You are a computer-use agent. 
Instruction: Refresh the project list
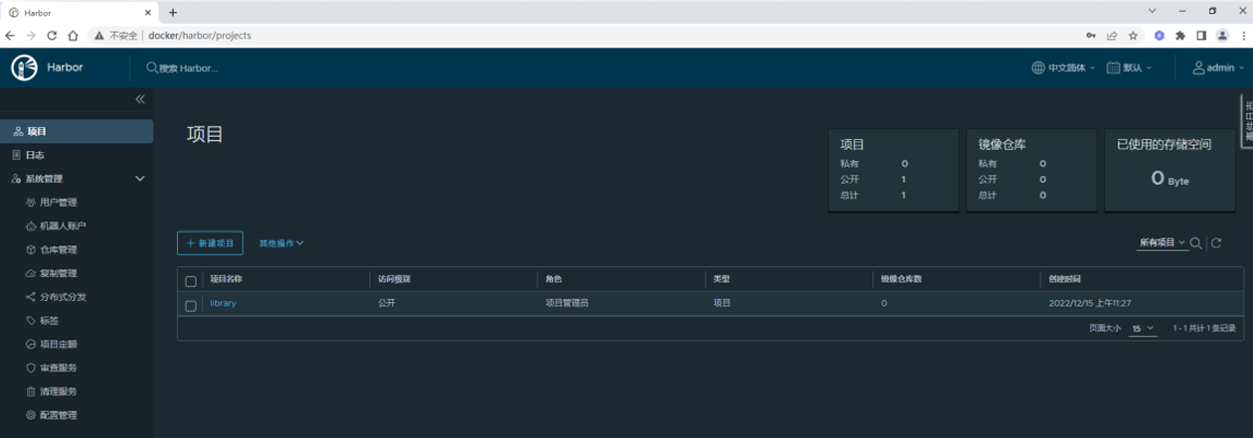pyautogui.click(x=1216, y=243)
